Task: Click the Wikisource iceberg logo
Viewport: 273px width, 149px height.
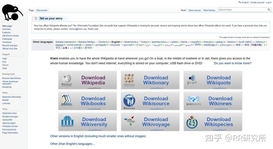Action: (x=129, y=102)
